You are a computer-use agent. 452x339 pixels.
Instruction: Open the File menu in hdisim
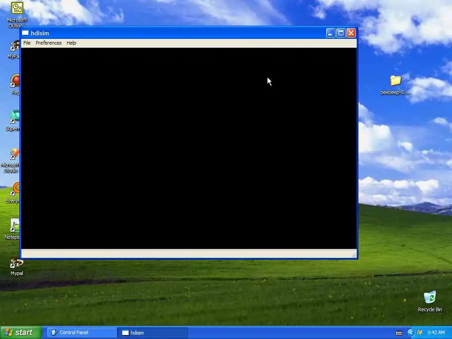coord(27,43)
